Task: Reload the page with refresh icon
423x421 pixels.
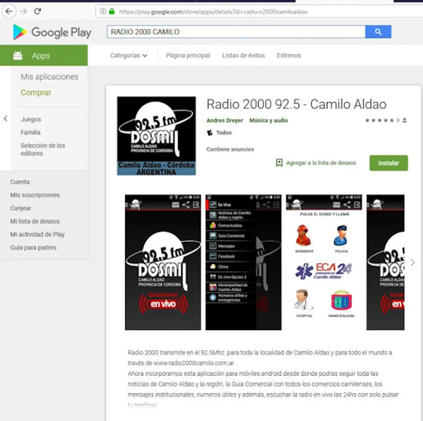Action: point(37,11)
